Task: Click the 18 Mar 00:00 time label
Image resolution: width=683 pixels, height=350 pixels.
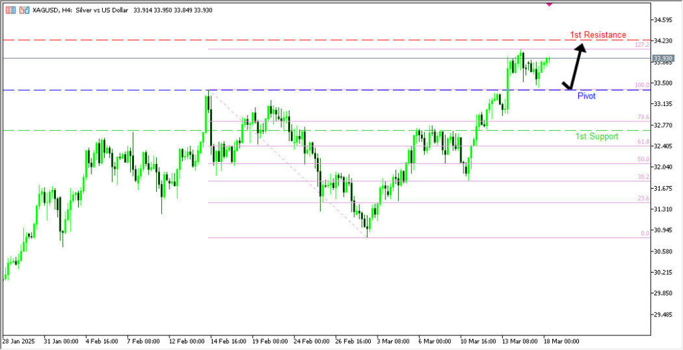Action: [560, 341]
